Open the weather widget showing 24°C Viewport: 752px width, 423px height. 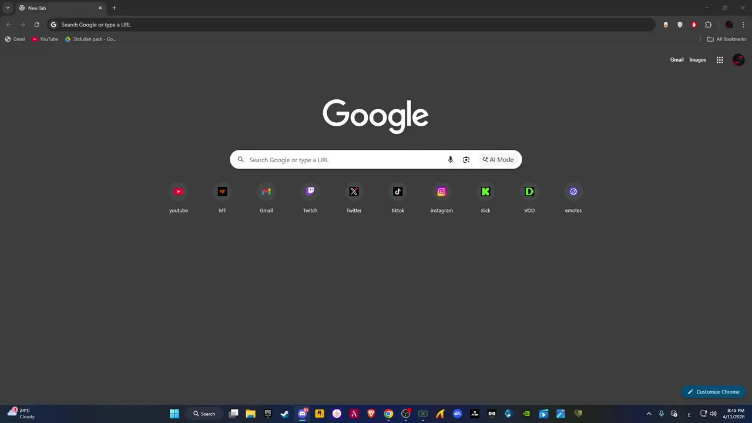[x=21, y=414]
